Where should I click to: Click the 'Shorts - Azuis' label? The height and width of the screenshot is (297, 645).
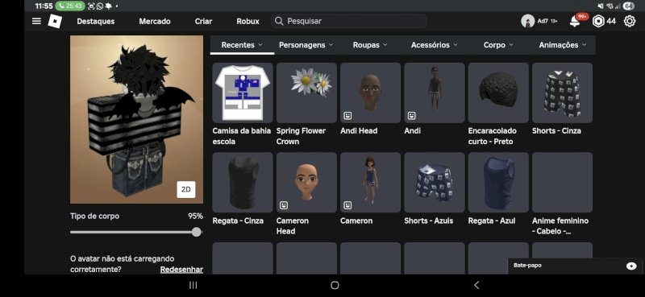pos(429,221)
